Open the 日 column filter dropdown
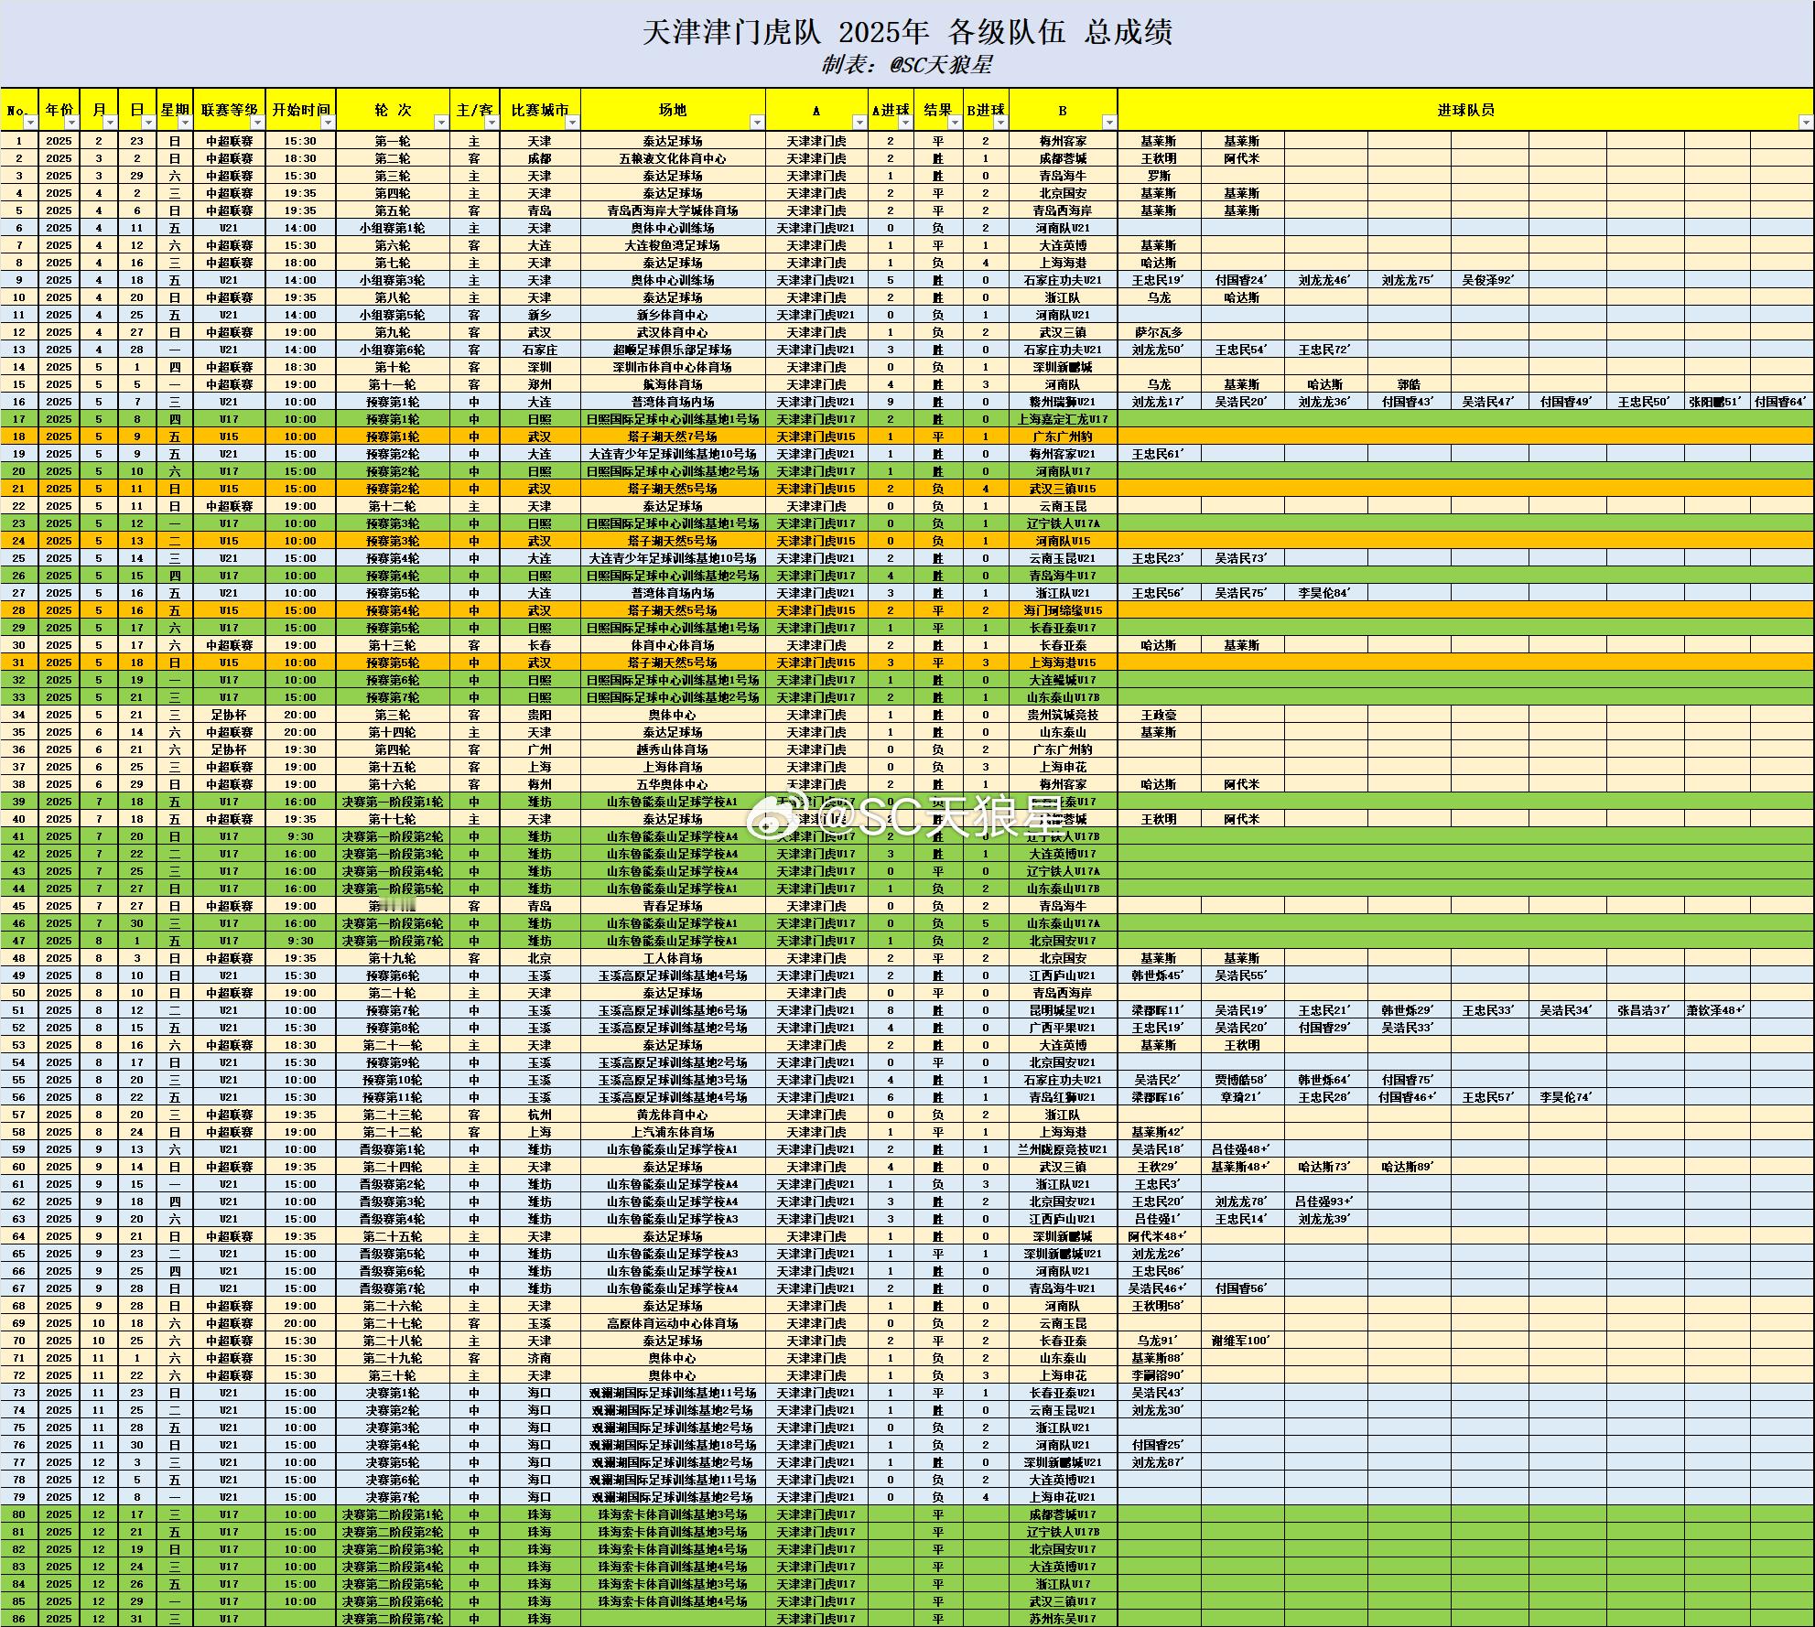 (148, 123)
